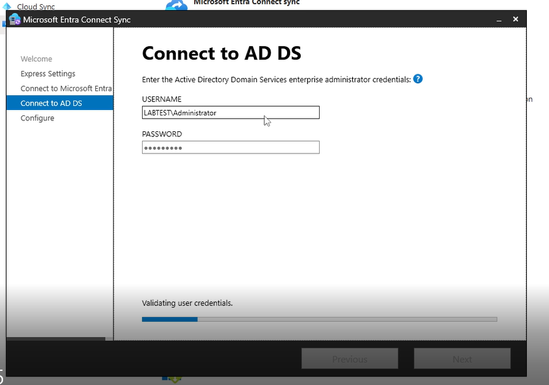Click the USERNAME field with LABTEST\Administrator
549x385 pixels.
click(231, 112)
